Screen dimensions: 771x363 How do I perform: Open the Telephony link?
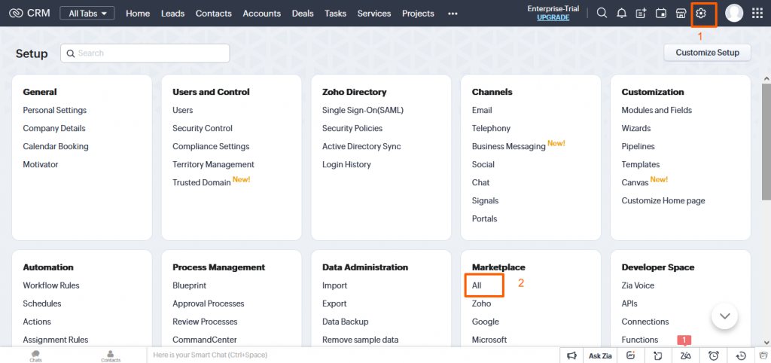(491, 128)
